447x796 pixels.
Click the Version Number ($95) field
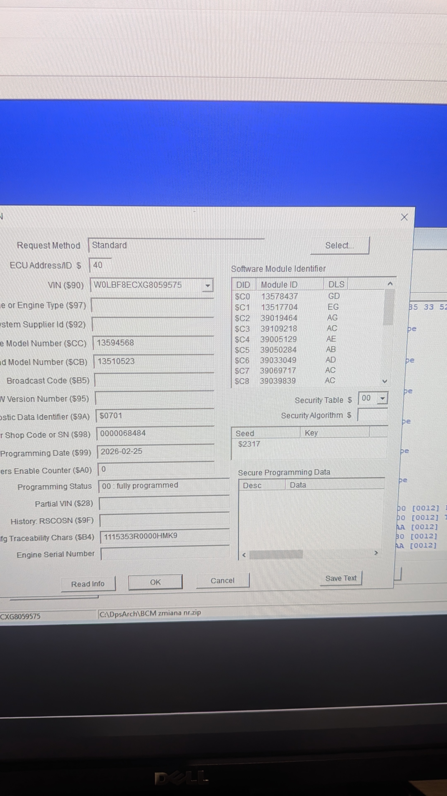tap(154, 398)
